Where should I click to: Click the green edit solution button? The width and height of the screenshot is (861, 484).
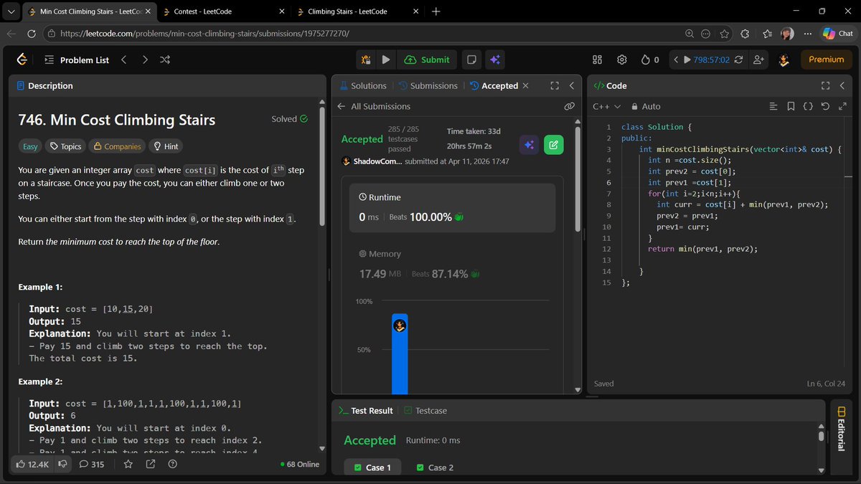pos(553,145)
